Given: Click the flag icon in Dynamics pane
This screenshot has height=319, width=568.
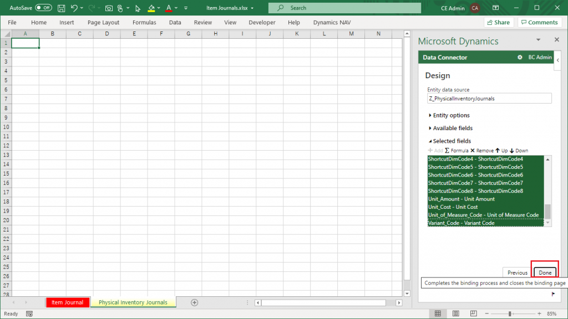Looking at the screenshot, I should [553, 294].
